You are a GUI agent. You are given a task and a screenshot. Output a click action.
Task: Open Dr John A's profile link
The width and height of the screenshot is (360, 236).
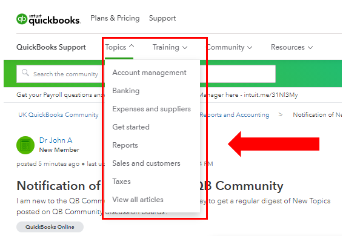click(56, 140)
